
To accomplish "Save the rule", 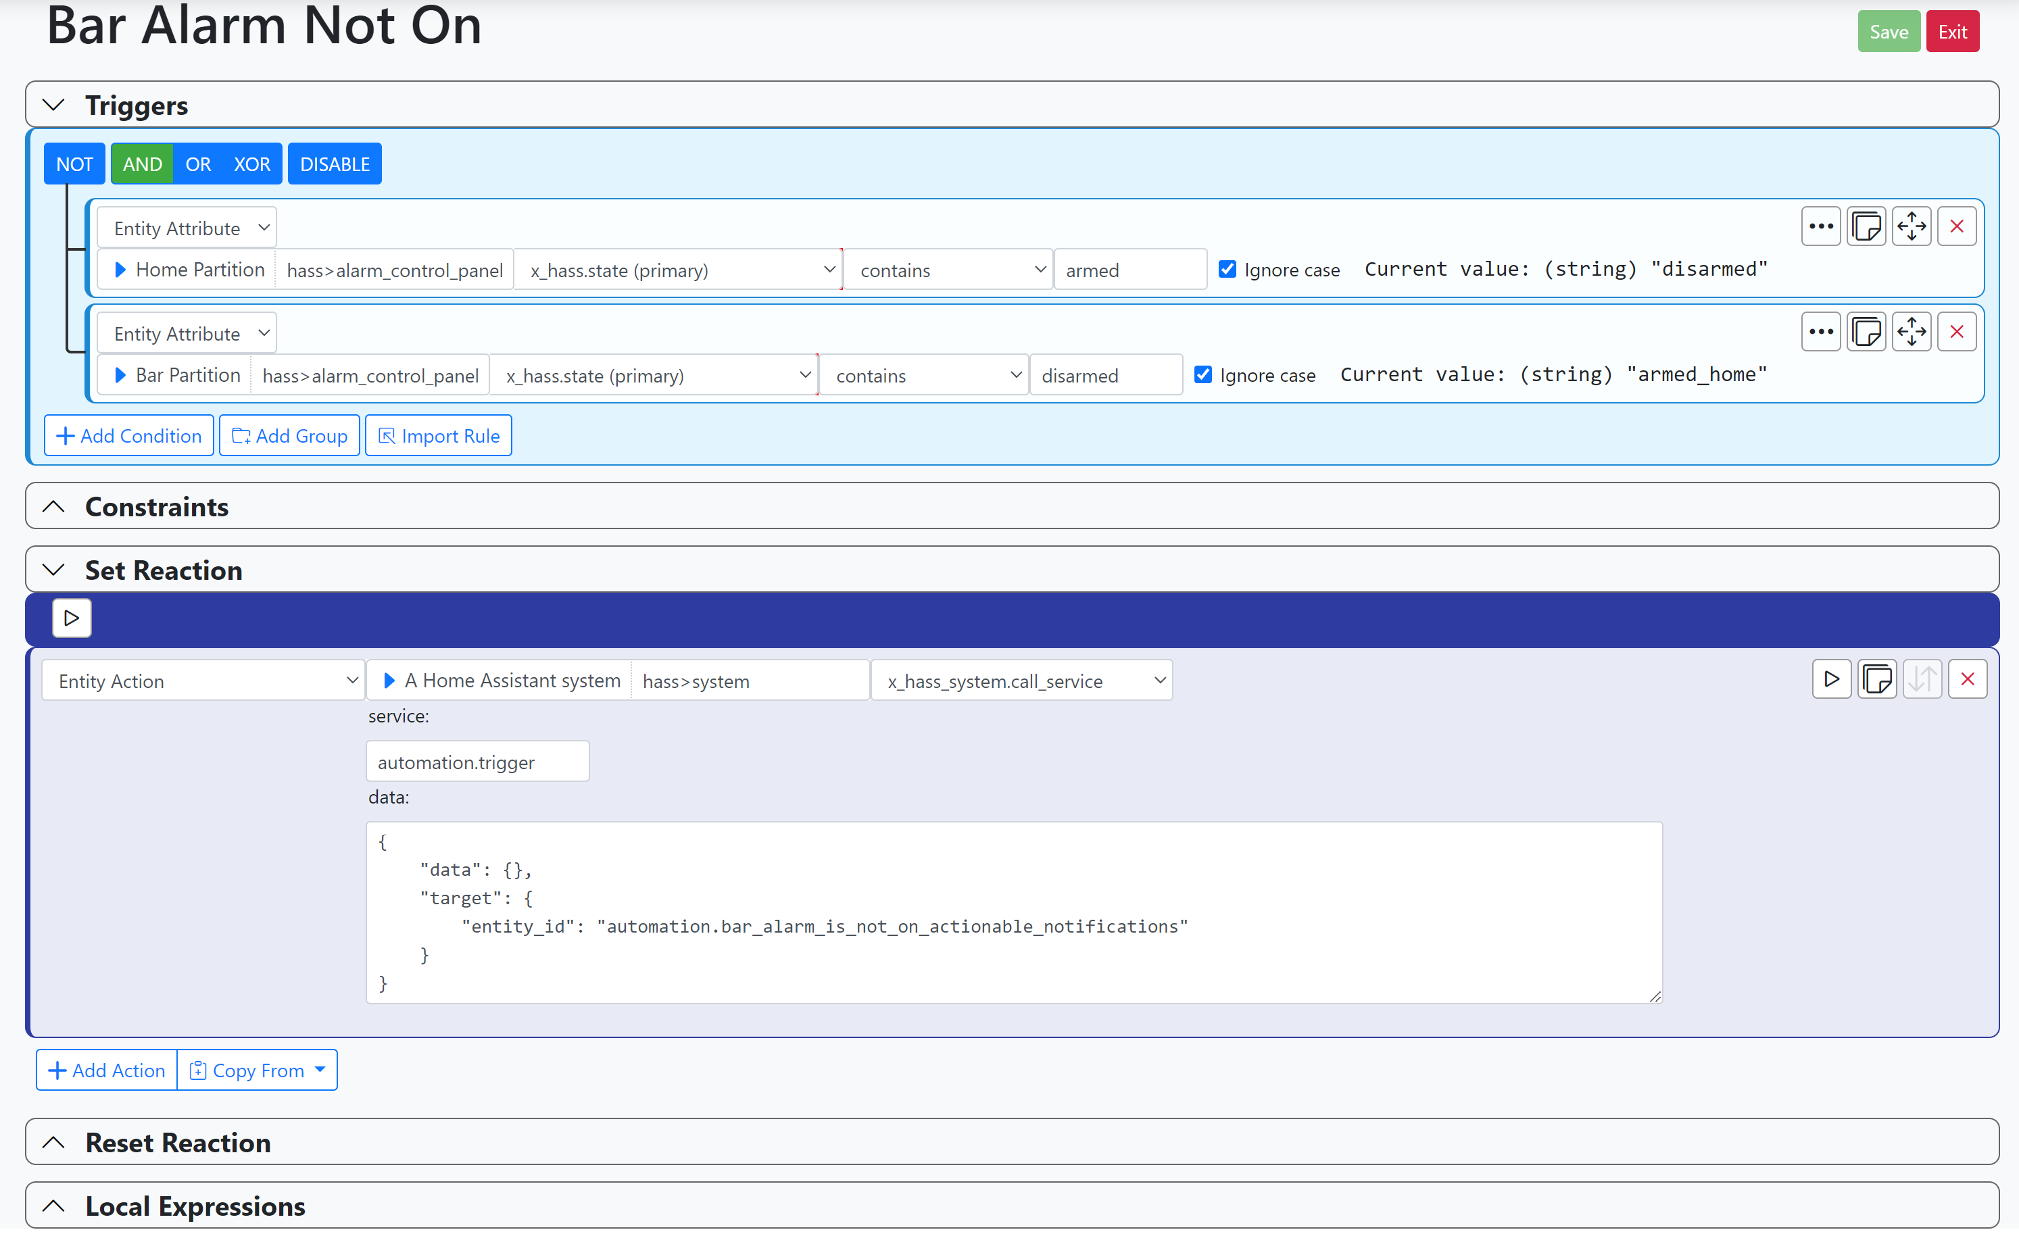I will (1889, 32).
